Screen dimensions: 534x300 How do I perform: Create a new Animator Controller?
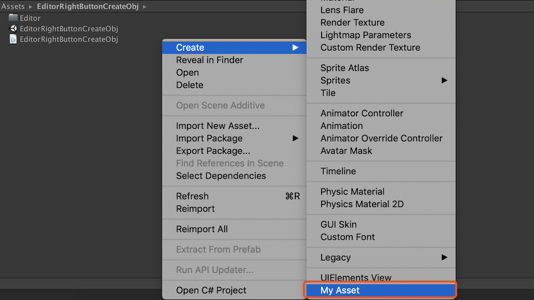coord(362,113)
